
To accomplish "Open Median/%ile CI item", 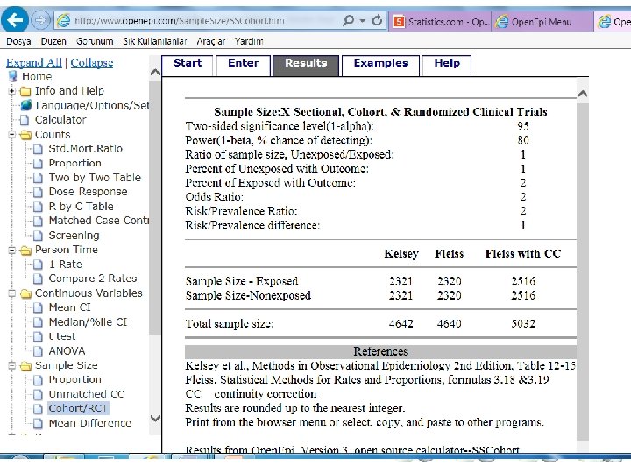I will click(88, 322).
